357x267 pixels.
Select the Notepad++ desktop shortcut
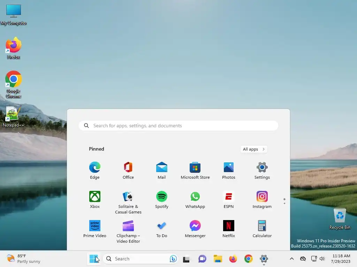click(x=14, y=116)
